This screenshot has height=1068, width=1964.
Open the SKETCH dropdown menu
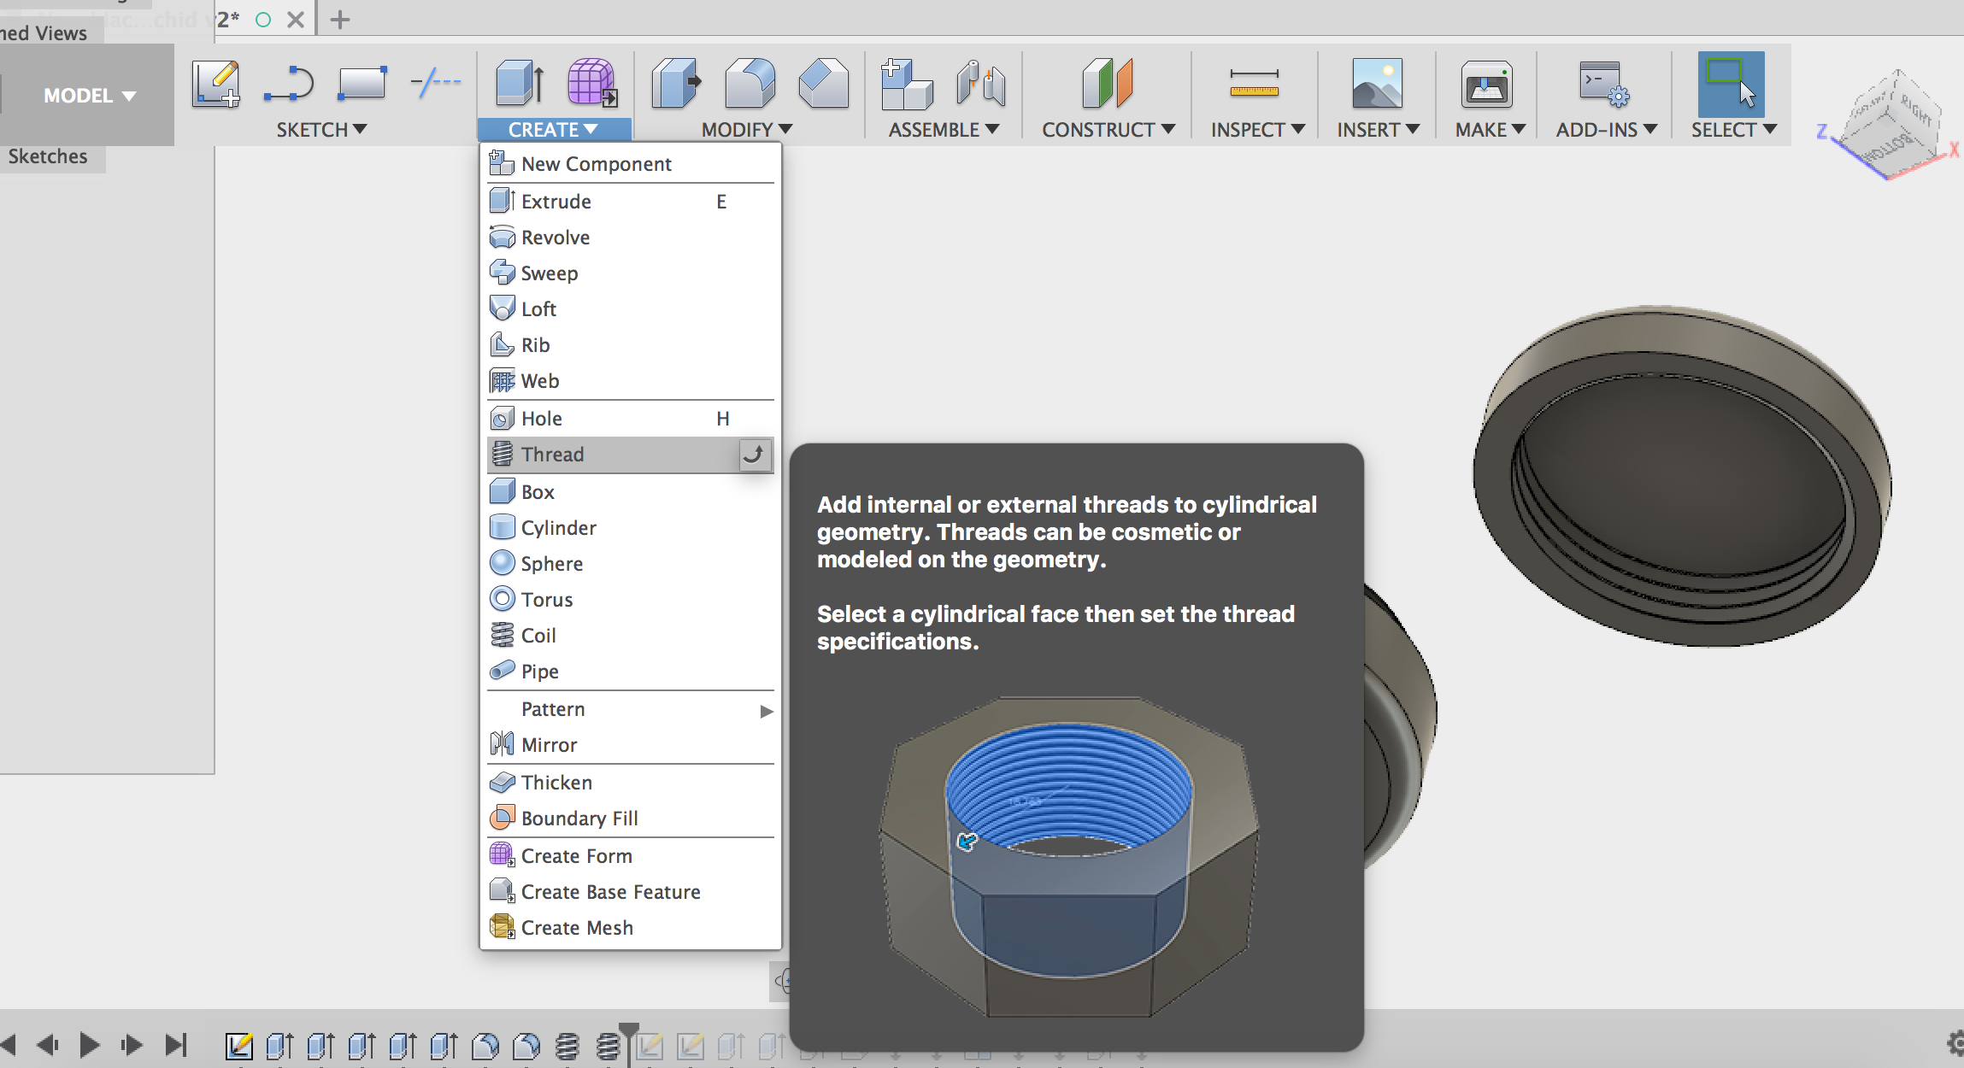point(321,130)
